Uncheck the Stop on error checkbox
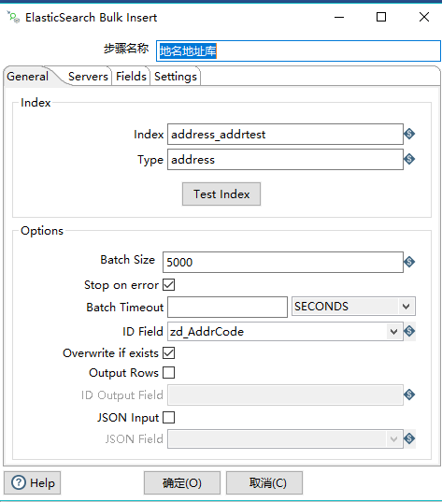Screen dimensions: 442x502 pyautogui.click(x=169, y=284)
